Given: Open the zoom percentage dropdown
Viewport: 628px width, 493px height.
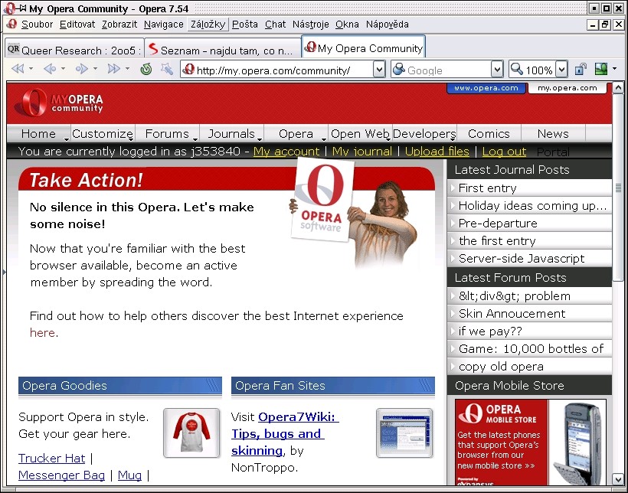Looking at the screenshot, I should (x=562, y=70).
